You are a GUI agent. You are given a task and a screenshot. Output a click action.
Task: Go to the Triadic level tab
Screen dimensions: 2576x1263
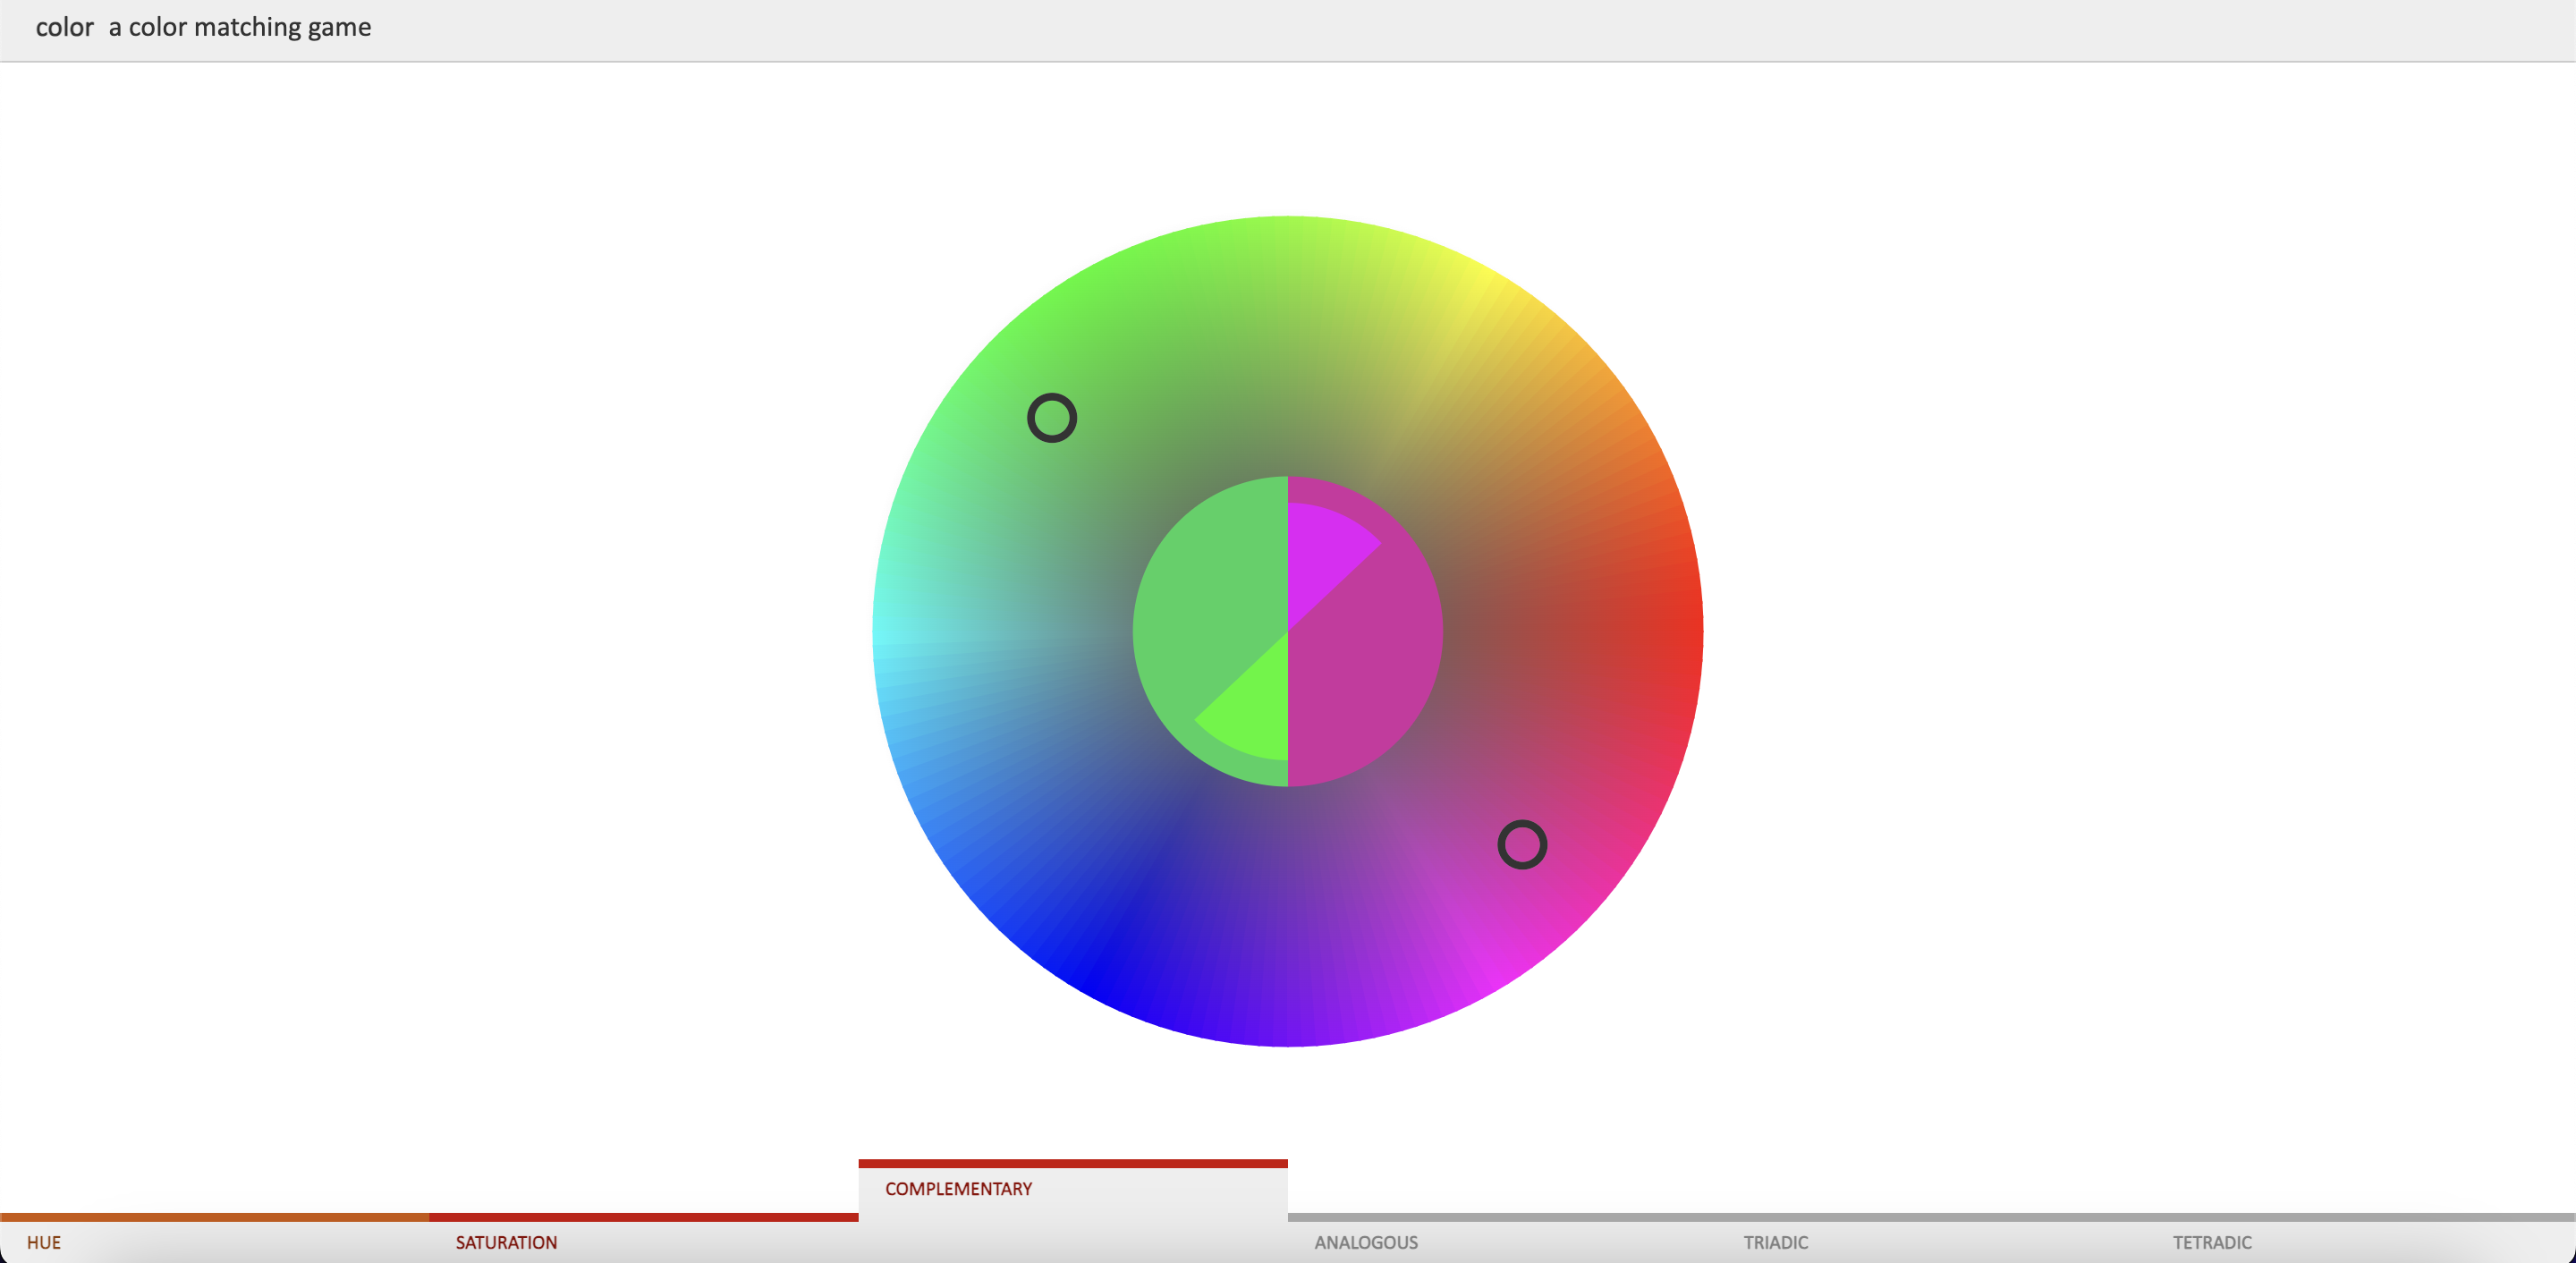click(1775, 1242)
